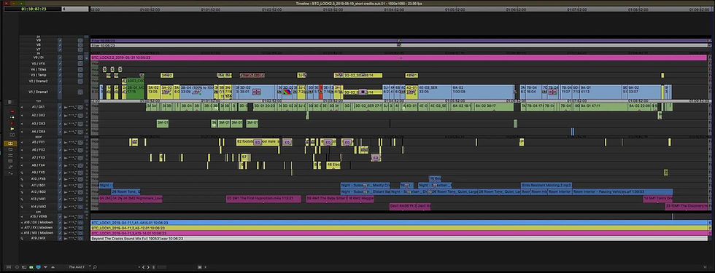
Task: Click the blue focus icon in bottom bar
Action: pyautogui.click(x=38, y=267)
